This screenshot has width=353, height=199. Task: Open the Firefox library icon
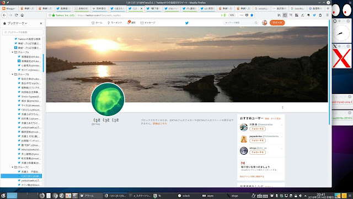(x=279, y=15)
